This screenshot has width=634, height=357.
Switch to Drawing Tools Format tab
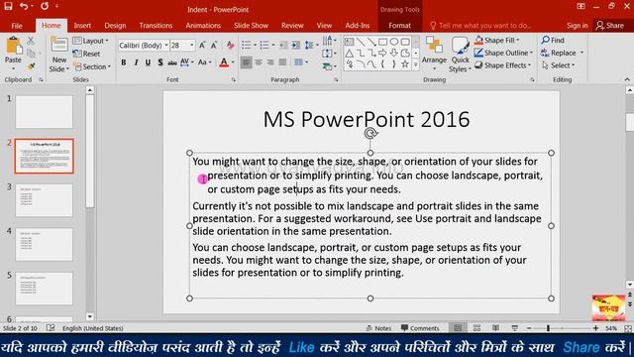(x=400, y=25)
